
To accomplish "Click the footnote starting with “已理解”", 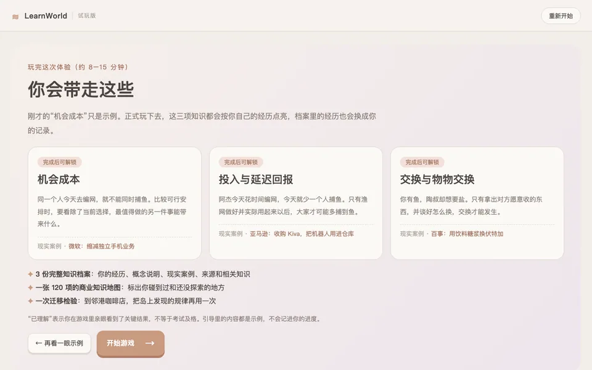I will (175, 319).
